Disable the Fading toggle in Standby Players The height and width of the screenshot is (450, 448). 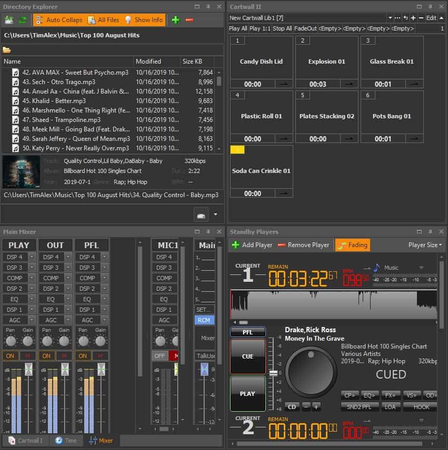pos(352,244)
